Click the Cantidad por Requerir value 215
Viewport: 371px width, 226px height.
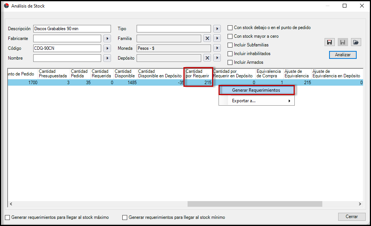point(198,83)
